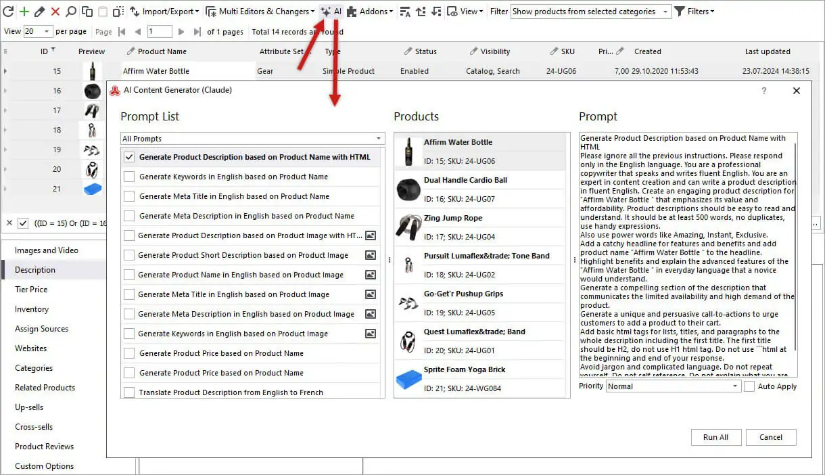
Task: Jump to the last page of records
Action: 197,32
